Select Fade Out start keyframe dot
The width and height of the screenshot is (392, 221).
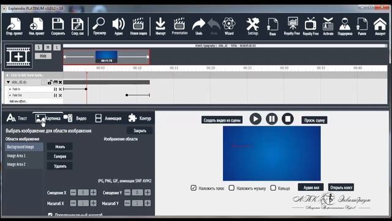127,95
